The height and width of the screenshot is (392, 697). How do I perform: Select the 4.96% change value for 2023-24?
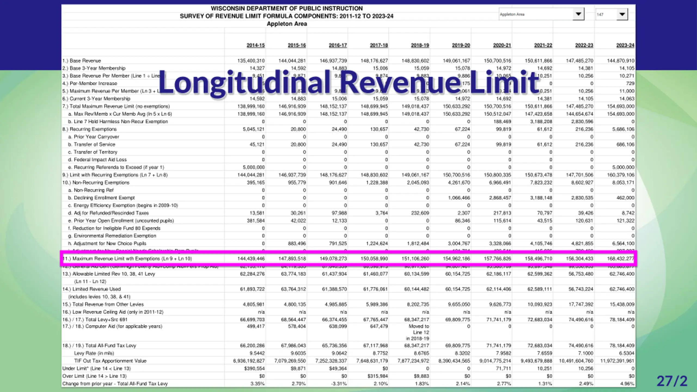(x=626, y=384)
